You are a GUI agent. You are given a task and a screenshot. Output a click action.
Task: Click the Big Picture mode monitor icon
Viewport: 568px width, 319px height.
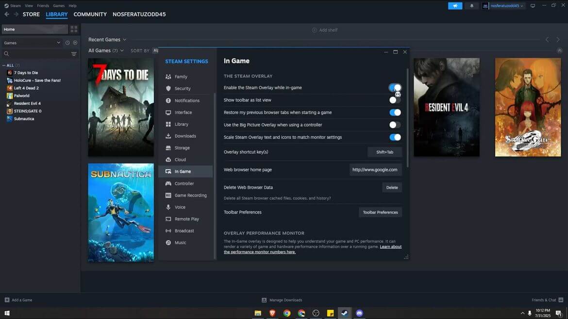[533, 6]
